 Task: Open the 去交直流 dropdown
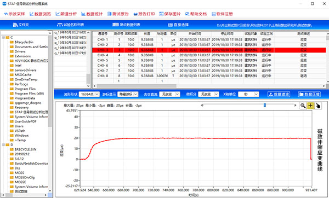coord(169,95)
